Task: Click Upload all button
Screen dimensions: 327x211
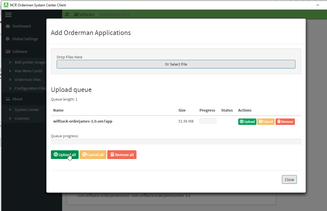Action: [x=64, y=155]
